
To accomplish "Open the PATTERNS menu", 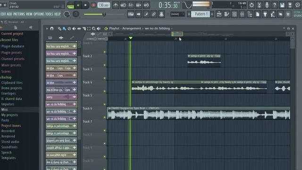I will (19, 14).
